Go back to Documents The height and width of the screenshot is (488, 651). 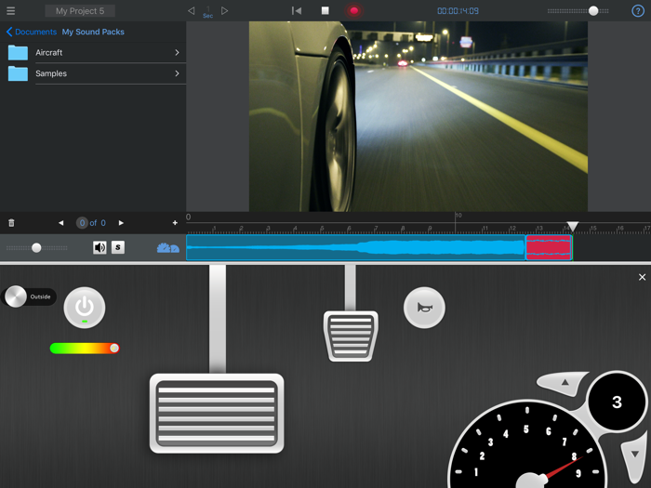tap(32, 32)
